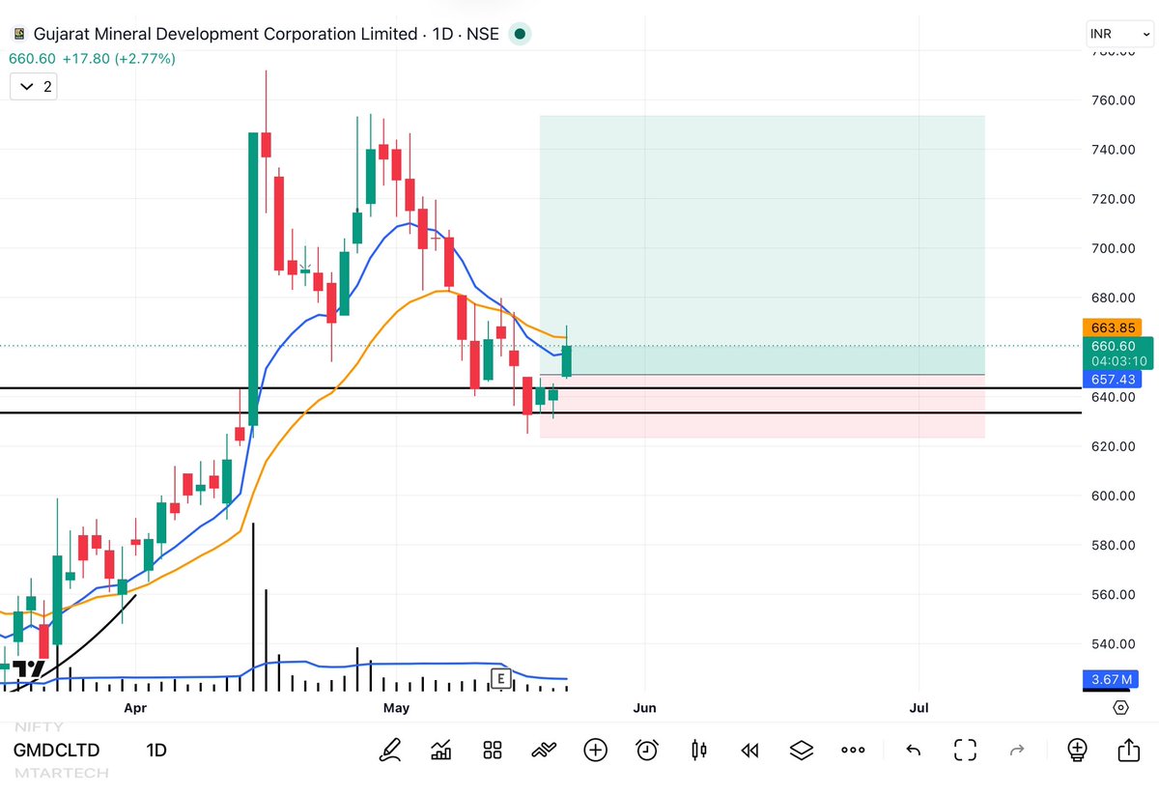The width and height of the screenshot is (1159, 795).
Task: Click the May label on time axis
Action: click(x=396, y=707)
